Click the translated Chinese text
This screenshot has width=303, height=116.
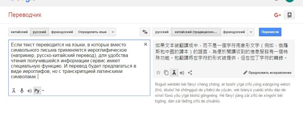click(x=221, y=51)
